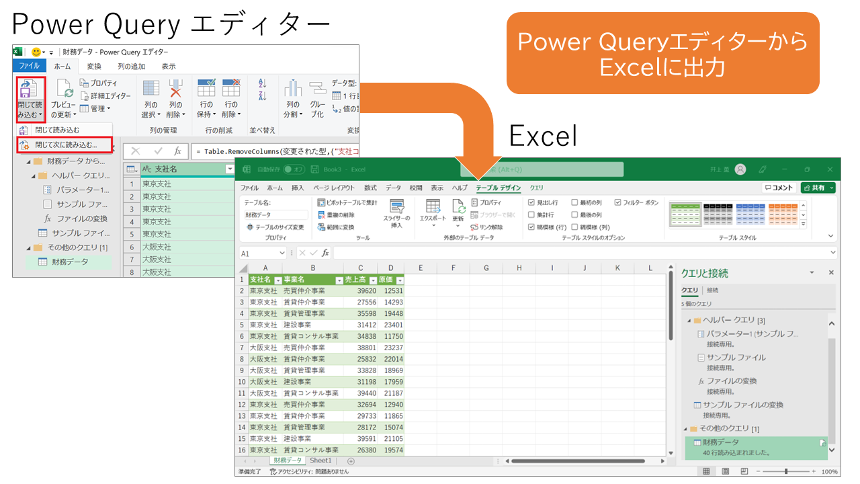Uncheck the Header Row (見出し行) checkbox

click(x=531, y=202)
